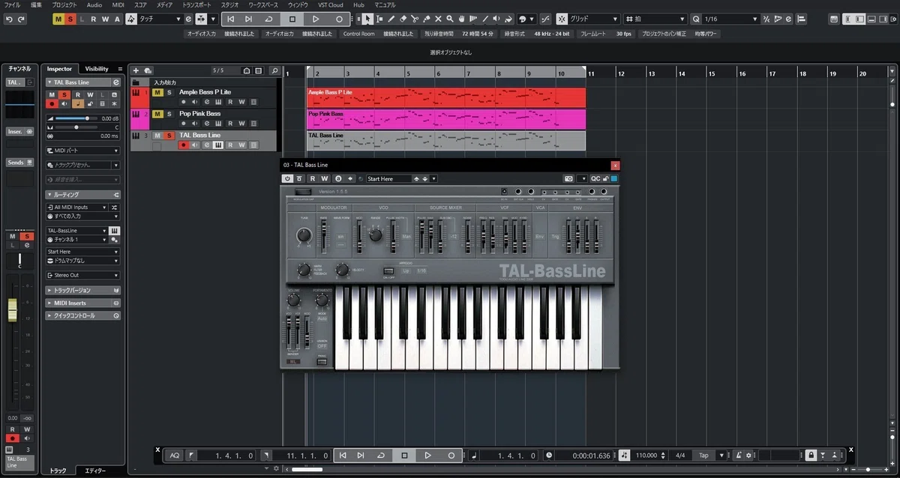900x478 pixels.
Task: Select the Draw pencil tool
Action: click(390, 19)
